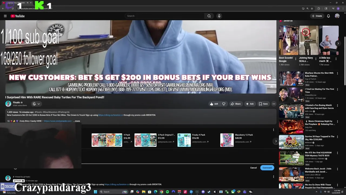Viewport: 346px width, 195px height.
Task: Advance the product shelf with right chevron
Action: (x=276, y=141)
